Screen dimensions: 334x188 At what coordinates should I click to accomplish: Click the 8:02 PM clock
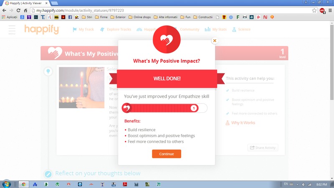[321, 184]
